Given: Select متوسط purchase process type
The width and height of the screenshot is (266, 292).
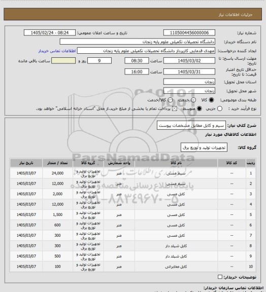Looking at the screenshot, I should click(199, 108).
